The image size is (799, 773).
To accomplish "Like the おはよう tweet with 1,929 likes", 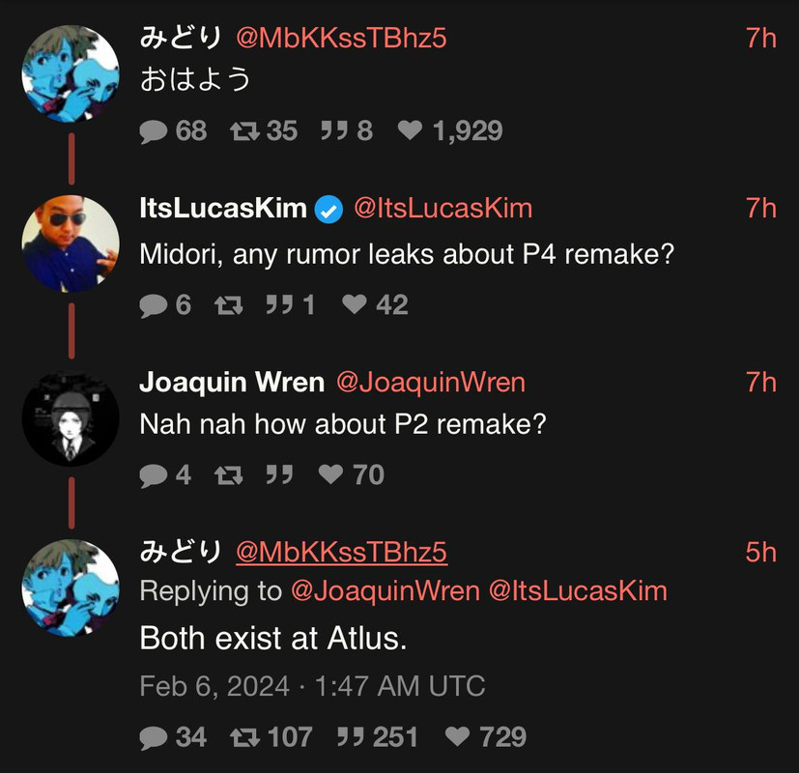I will 412,131.
